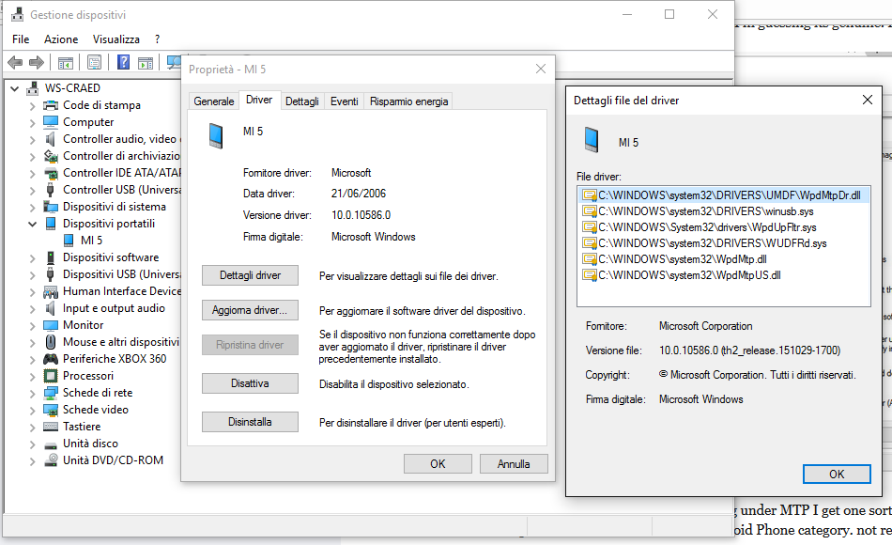Click the Gestione dispositivi title bar icon
This screenshot has height=545, width=892.
pos(17,14)
